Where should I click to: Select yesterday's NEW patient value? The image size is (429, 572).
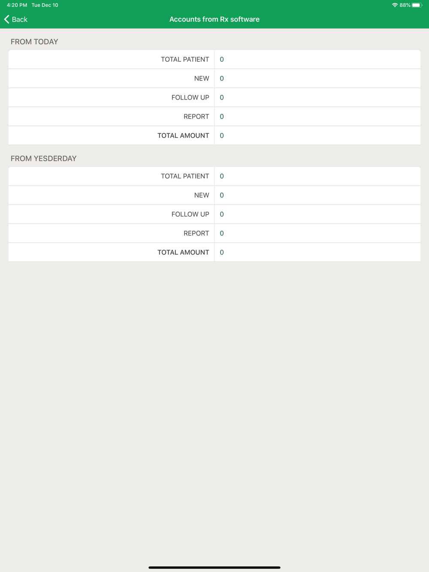pyautogui.click(x=222, y=195)
